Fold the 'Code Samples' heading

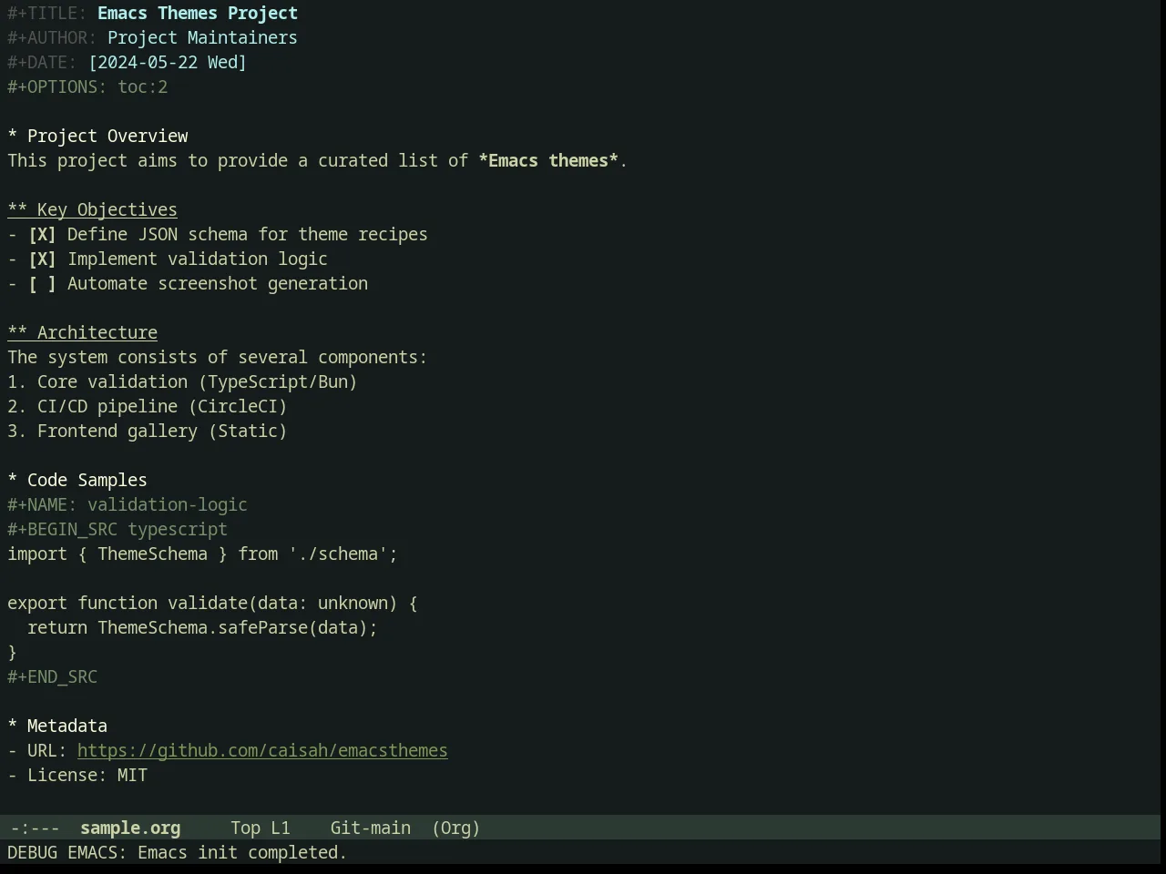77,481
